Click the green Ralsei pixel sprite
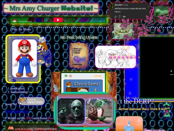 tap(167, 110)
